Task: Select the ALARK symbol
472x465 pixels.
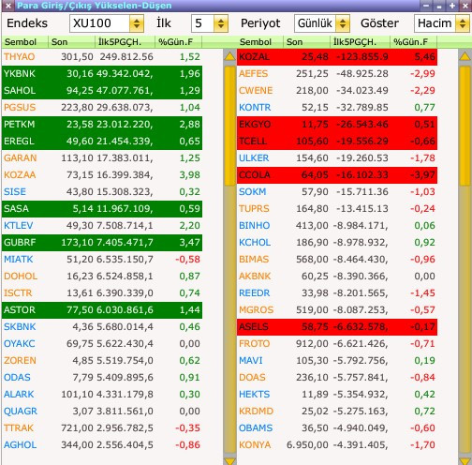Action: [19, 395]
